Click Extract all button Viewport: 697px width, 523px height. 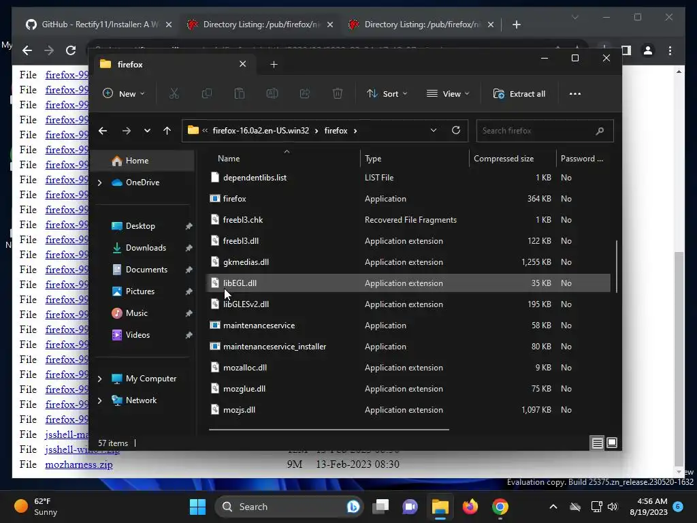coord(519,93)
